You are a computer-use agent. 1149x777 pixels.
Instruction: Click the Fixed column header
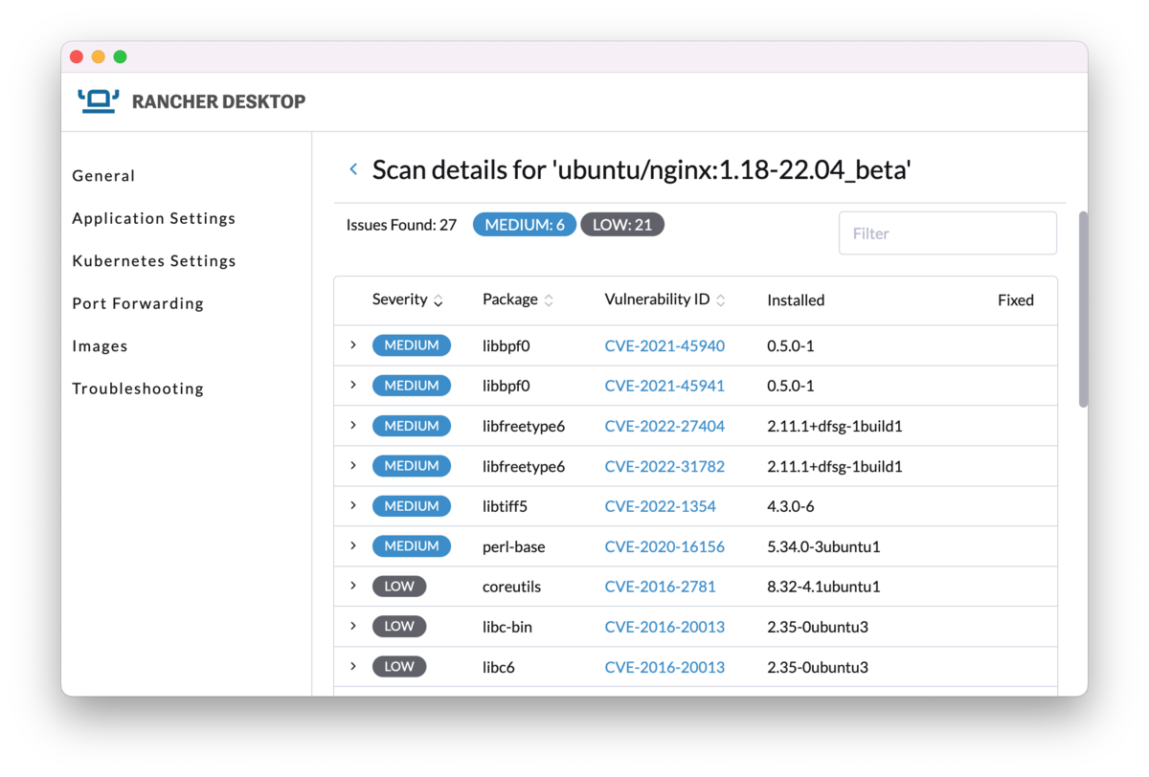point(1016,300)
